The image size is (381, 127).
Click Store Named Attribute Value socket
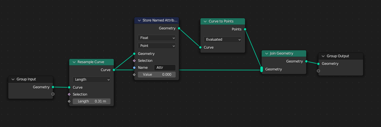point(134,74)
